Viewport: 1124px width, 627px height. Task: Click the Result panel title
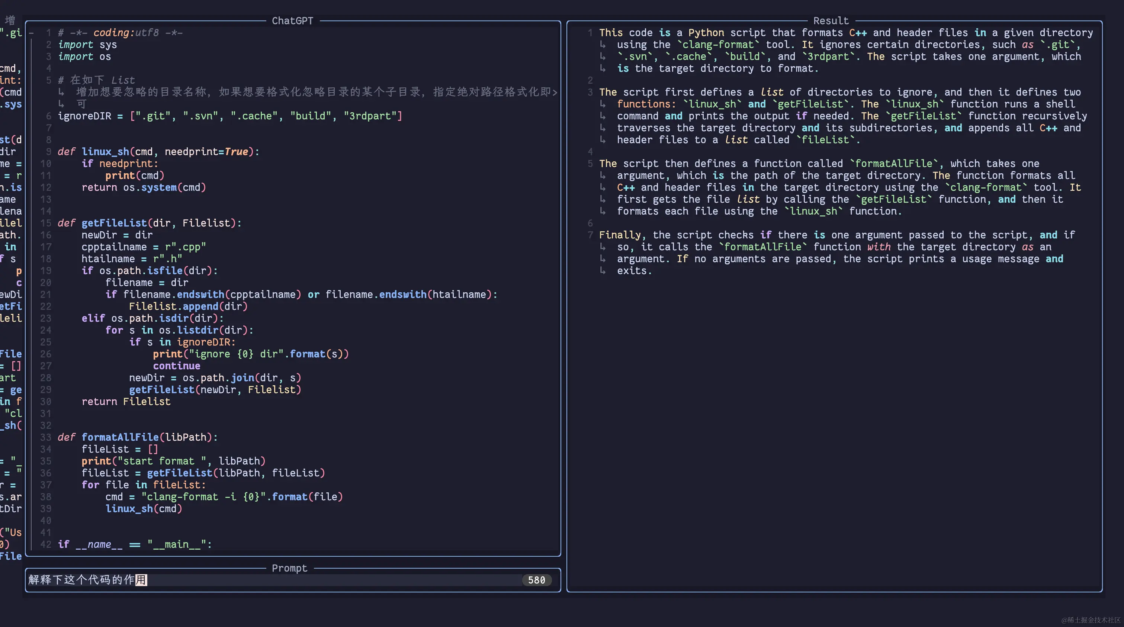pos(831,21)
